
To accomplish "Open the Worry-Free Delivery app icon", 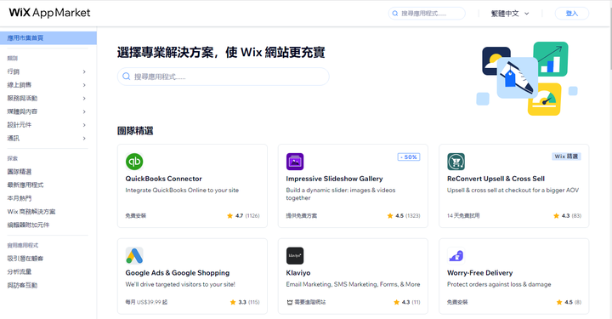I will (x=456, y=256).
